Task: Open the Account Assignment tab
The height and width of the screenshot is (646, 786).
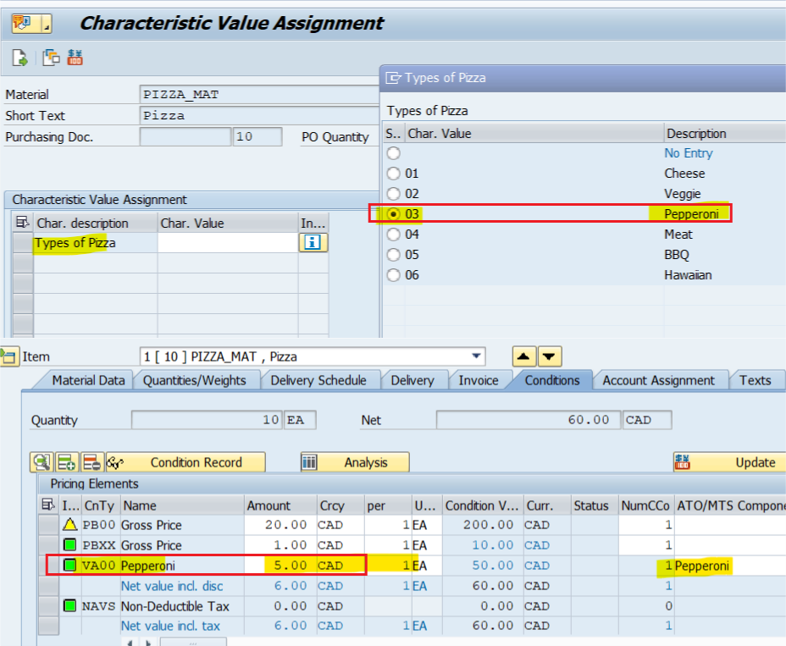Action: pyautogui.click(x=658, y=380)
